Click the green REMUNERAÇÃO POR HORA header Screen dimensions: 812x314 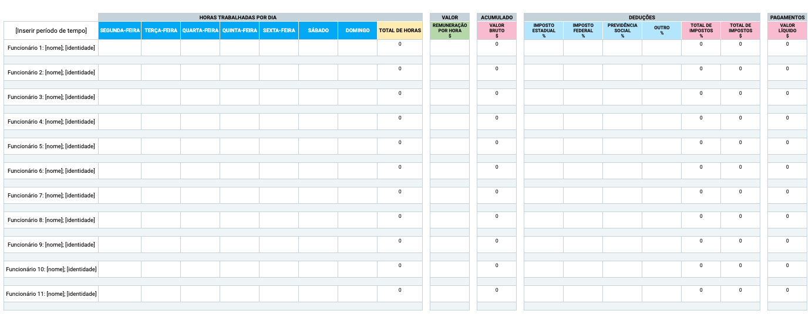click(x=450, y=30)
